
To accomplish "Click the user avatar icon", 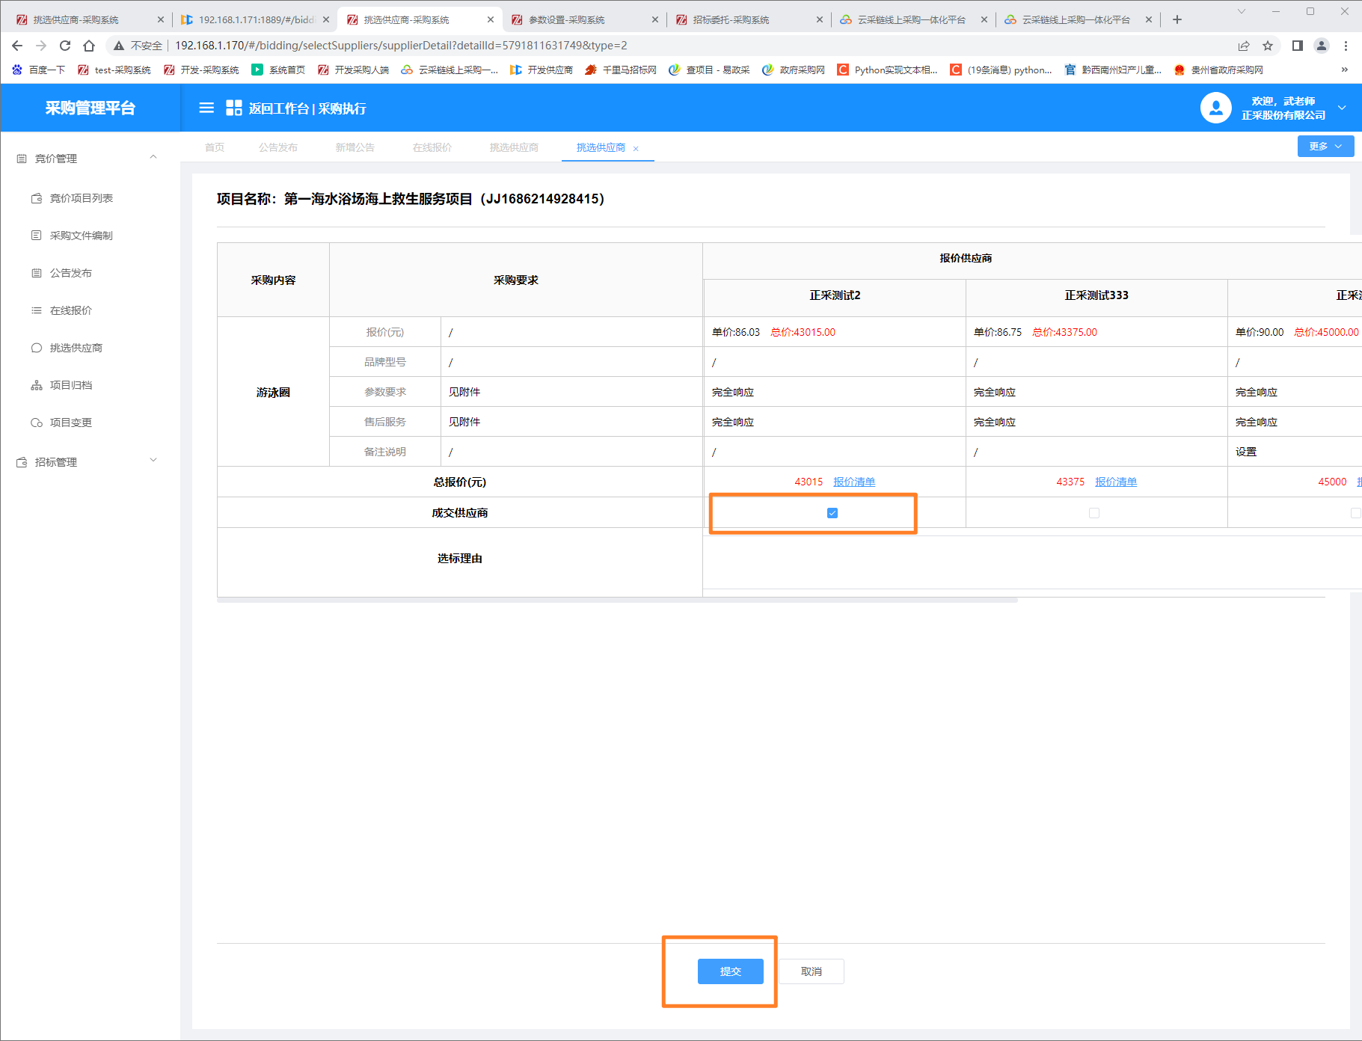I will pos(1215,108).
